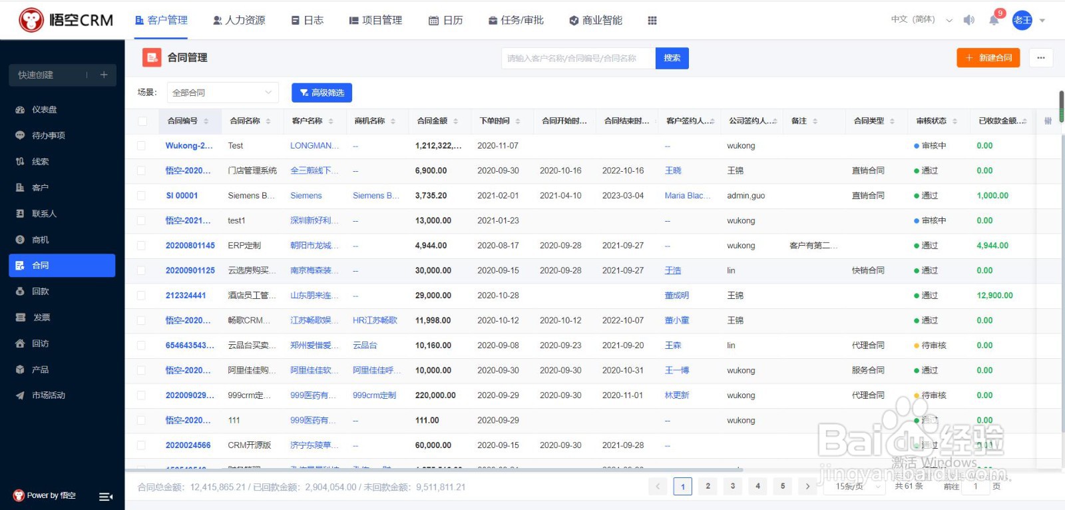Open the 中文 (简体) language dropdown
The image size is (1065, 510).
click(921, 20)
